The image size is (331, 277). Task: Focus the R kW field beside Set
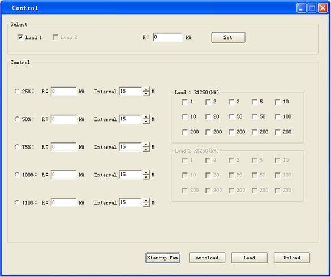[x=168, y=37]
